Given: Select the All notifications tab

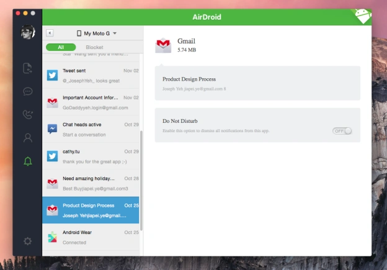Looking at the screenshot, I should click(61, 47).
